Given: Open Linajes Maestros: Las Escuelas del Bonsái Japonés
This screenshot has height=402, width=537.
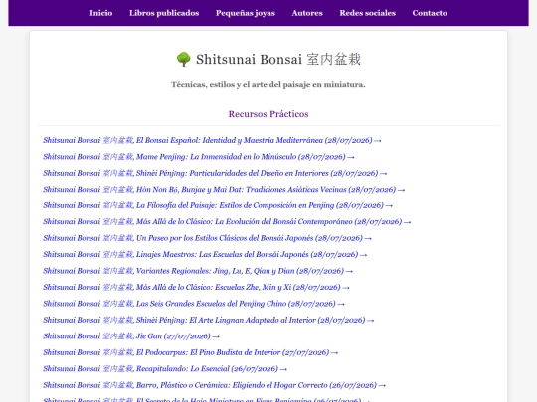Looking at the screenshot, I should (x=205, y=255).
